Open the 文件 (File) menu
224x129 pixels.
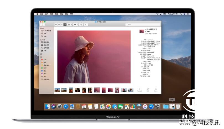click(47, 14)
